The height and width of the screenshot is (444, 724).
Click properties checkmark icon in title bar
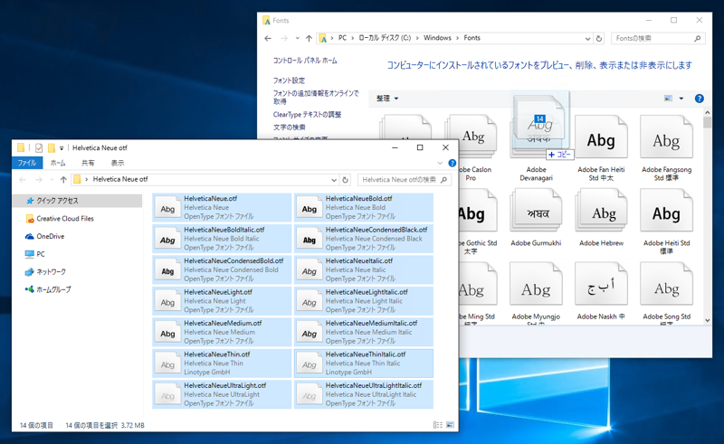tap(39, 147)
